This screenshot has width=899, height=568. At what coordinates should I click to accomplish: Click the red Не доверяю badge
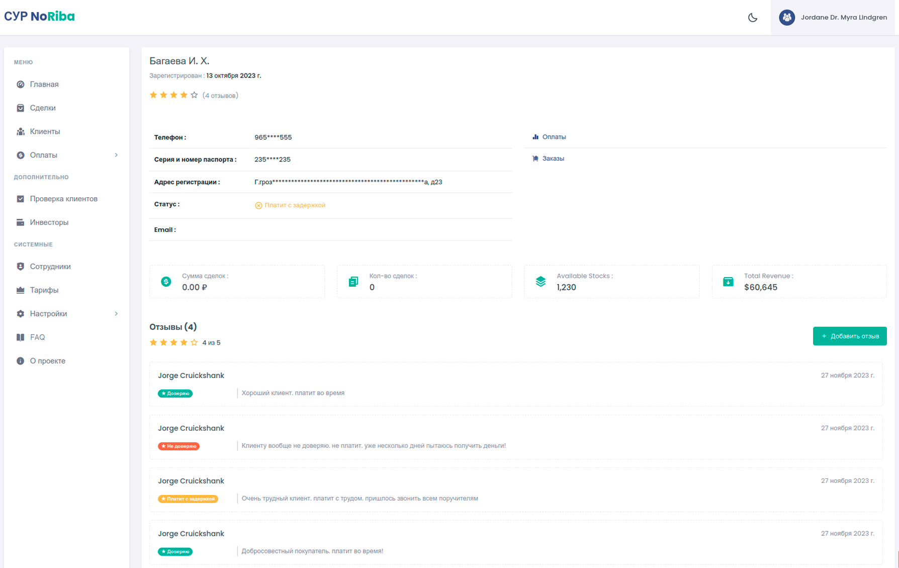click(179, 446)
